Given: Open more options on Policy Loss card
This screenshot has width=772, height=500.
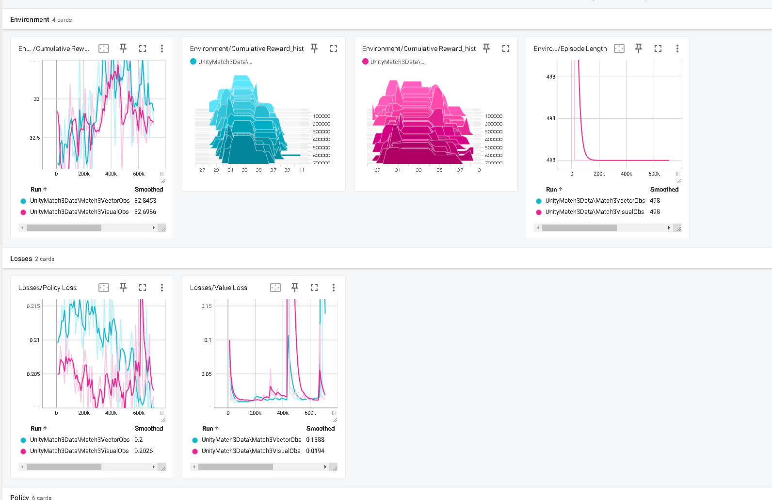Looking at the screenshot, I should point(162,288).
